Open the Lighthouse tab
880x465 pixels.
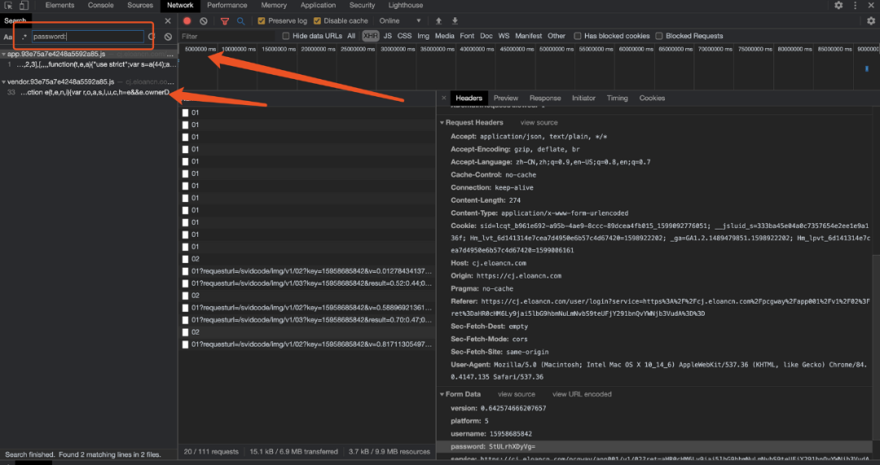point(406,5)
